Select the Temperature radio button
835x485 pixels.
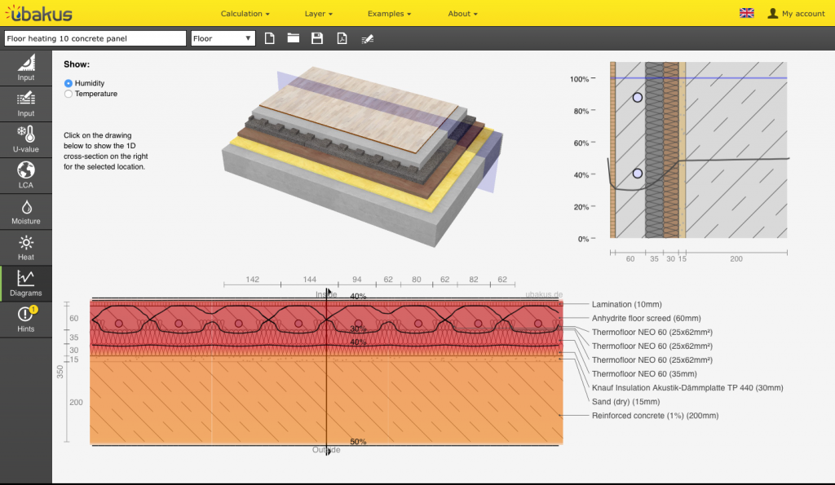(68, 94)
